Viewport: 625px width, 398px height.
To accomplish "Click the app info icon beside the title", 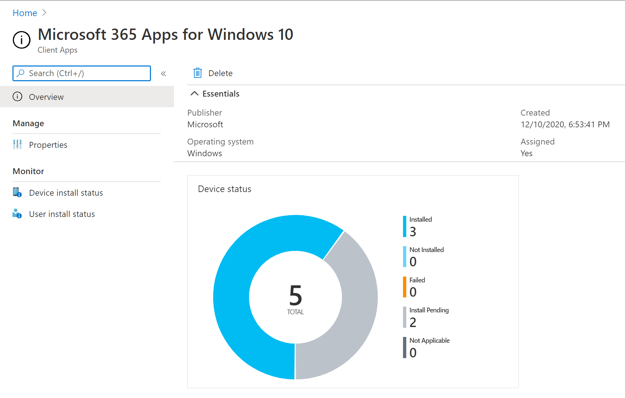I will pos(22,40).
